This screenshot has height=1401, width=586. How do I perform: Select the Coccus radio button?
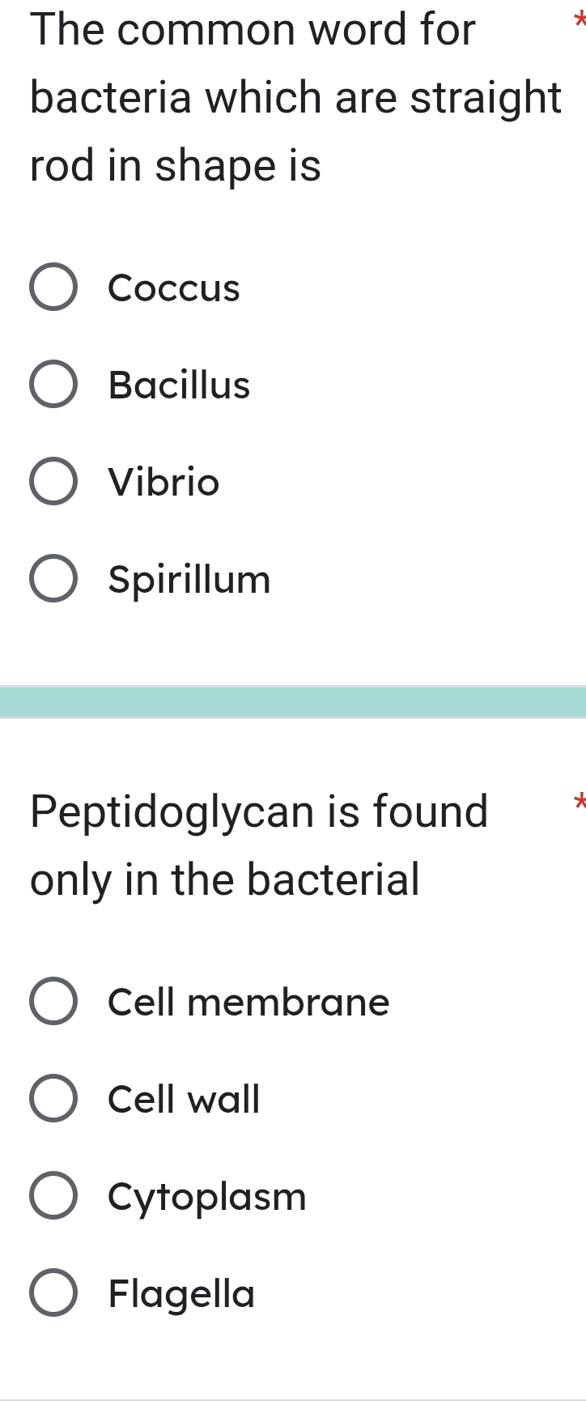point(54,287)
